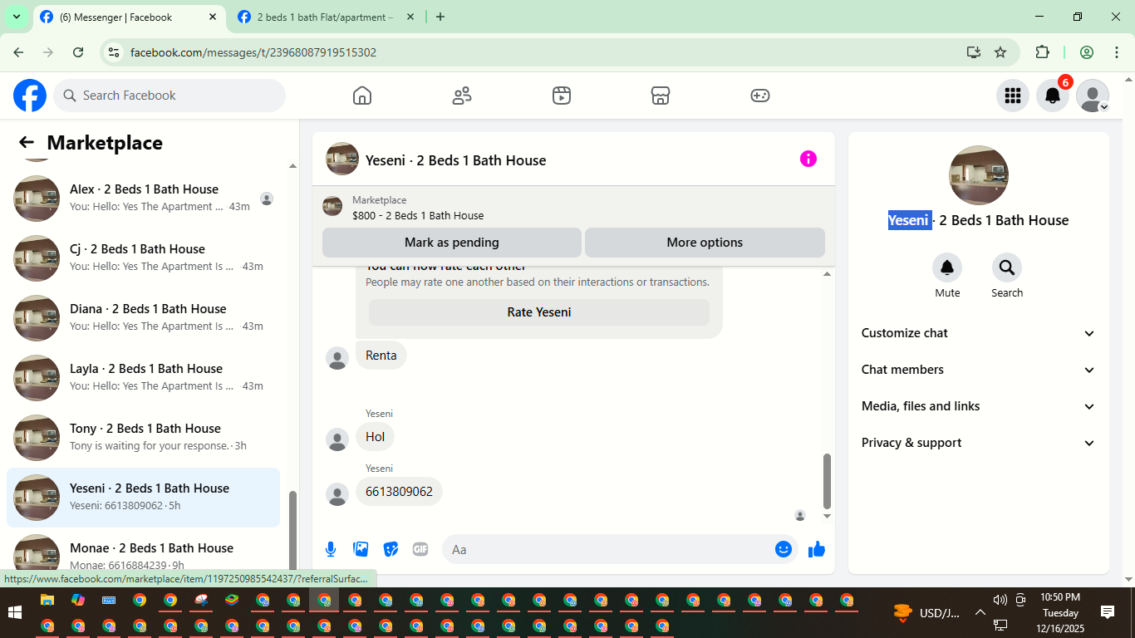Open the Tony · 2 Beds 1 Bath House chat
The image size is (1135, 638).
click(143, 438)
